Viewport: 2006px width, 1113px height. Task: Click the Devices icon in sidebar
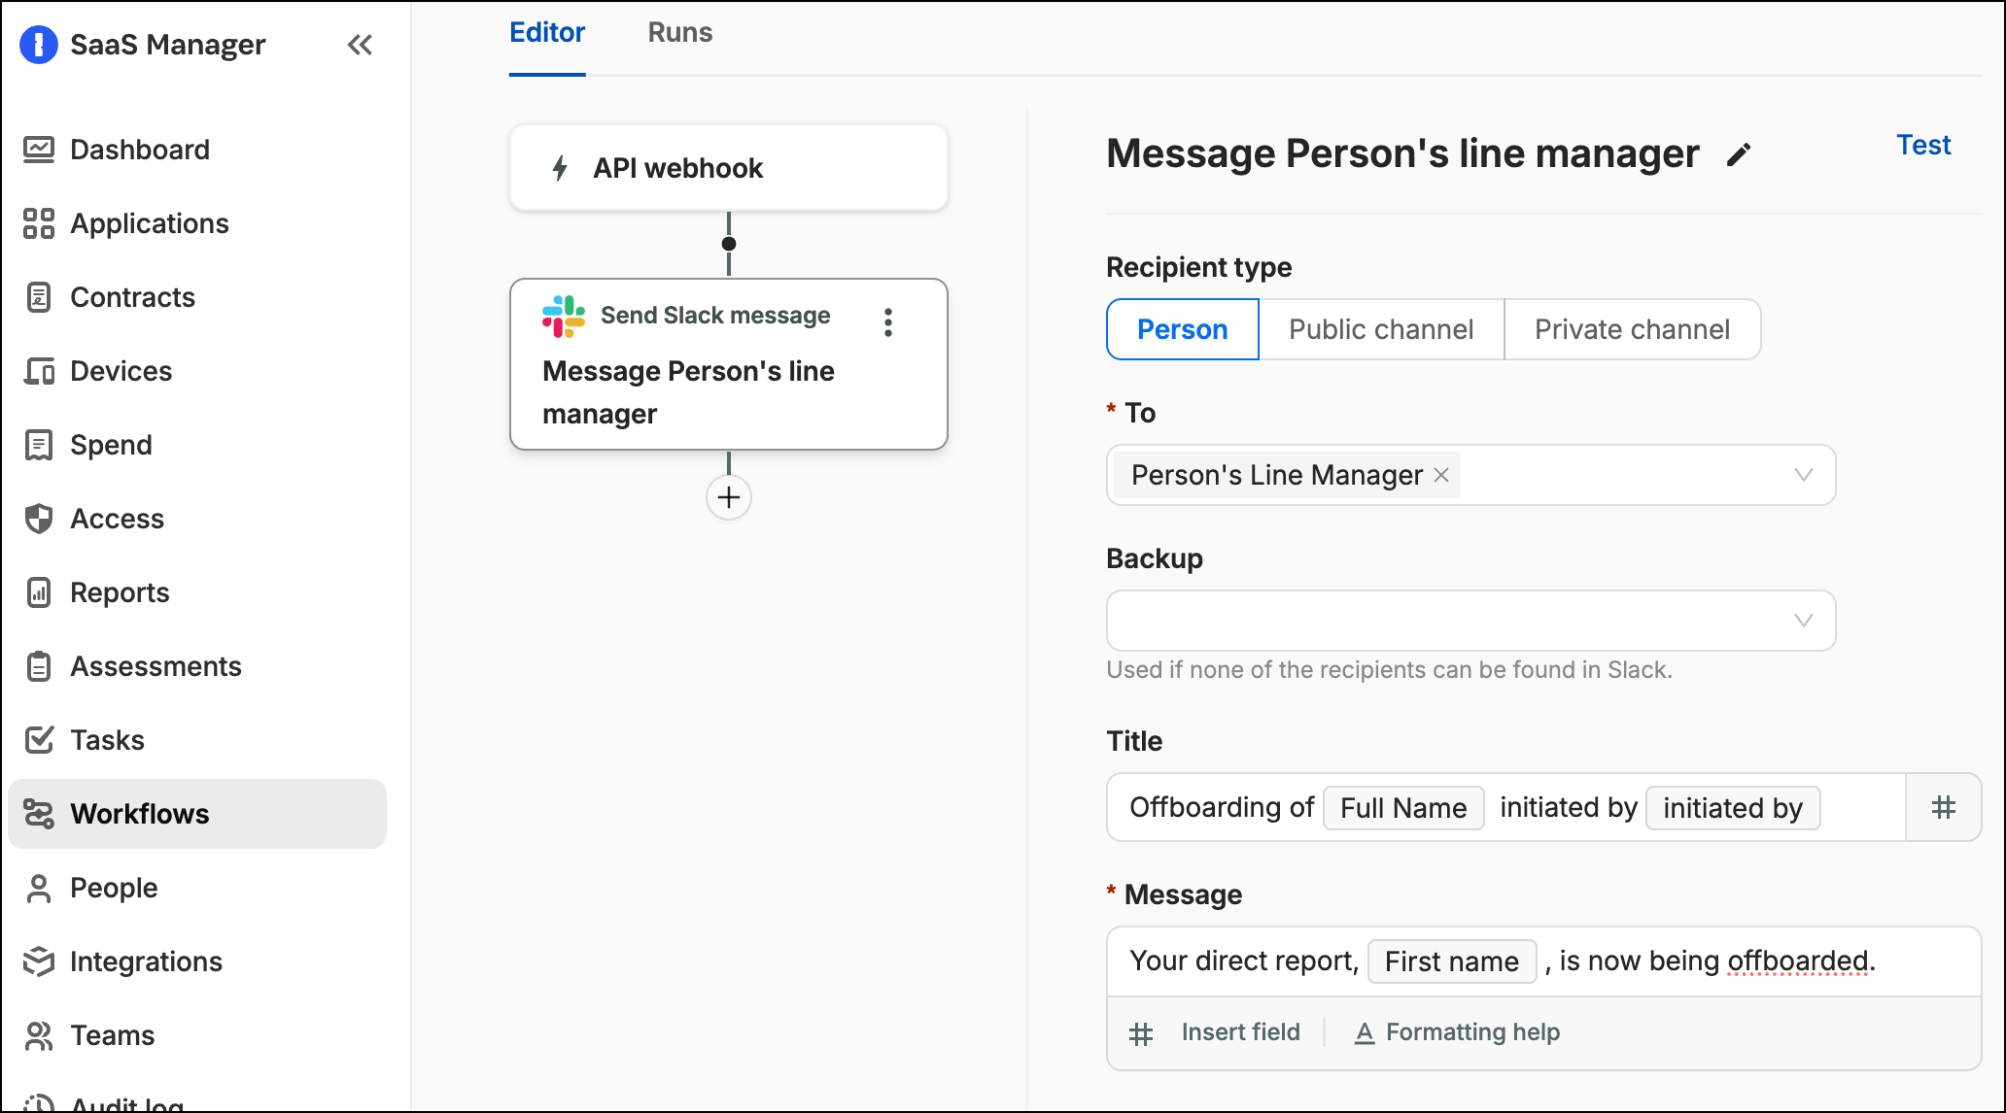pyautogui.click(x=39, y=371)
